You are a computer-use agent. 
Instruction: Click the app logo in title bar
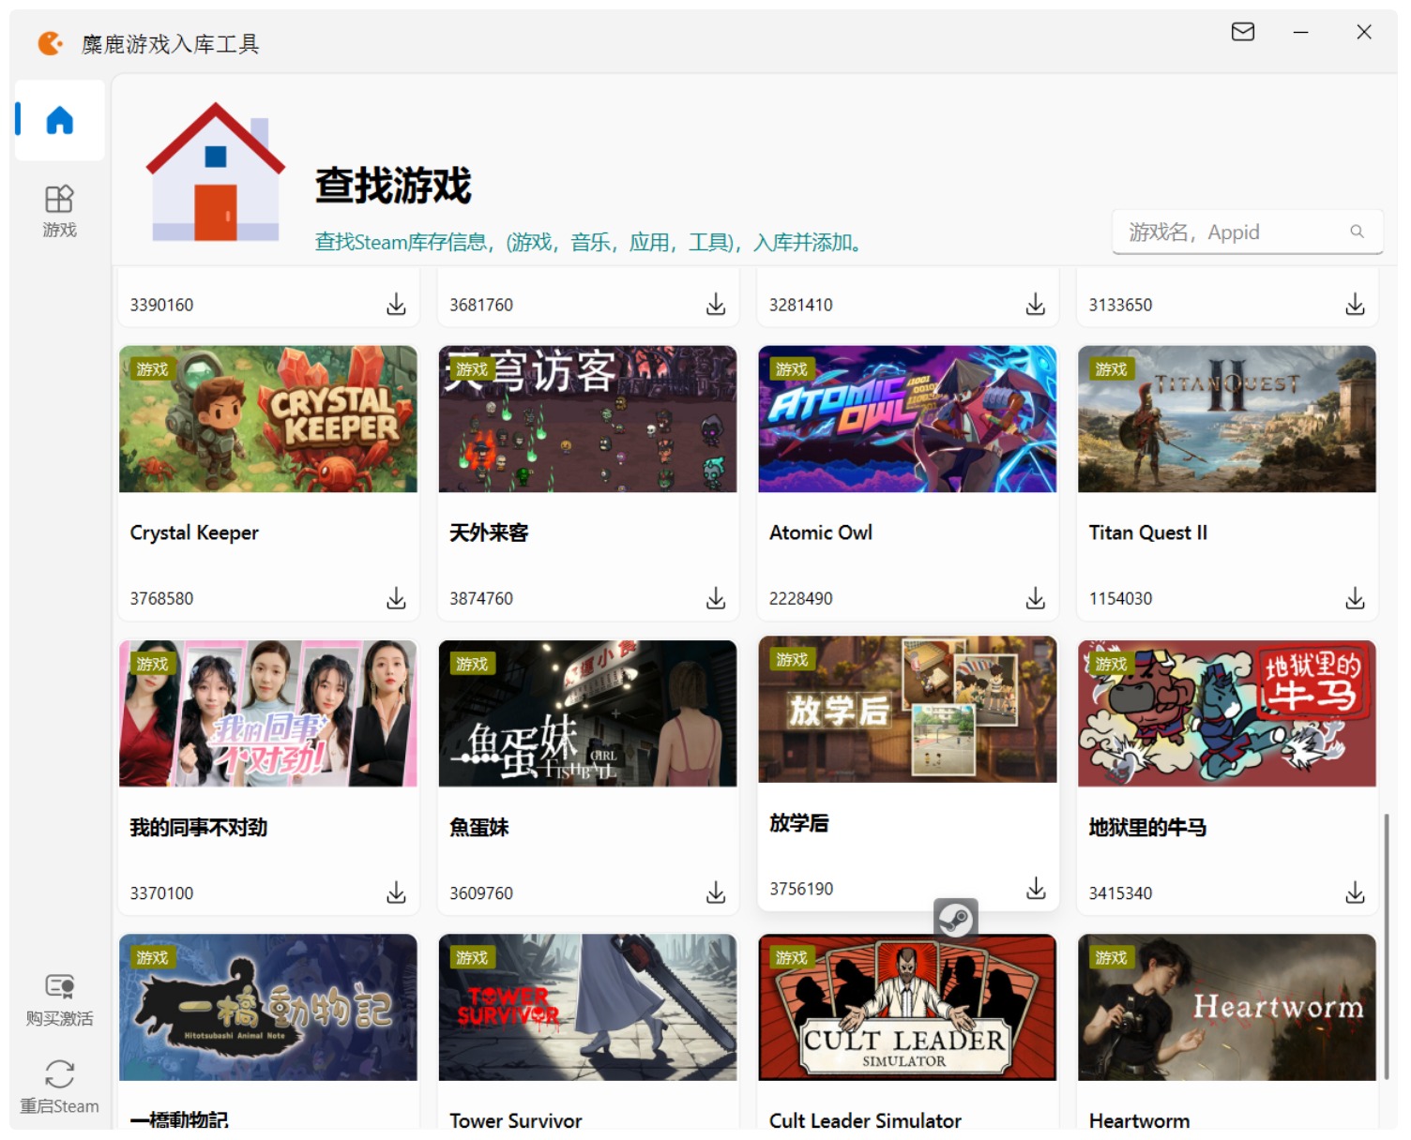click(50, 43)
